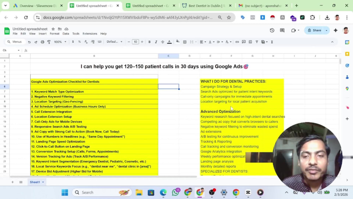
Task: Collapse the toolbar with chevron
Action: 332,42
